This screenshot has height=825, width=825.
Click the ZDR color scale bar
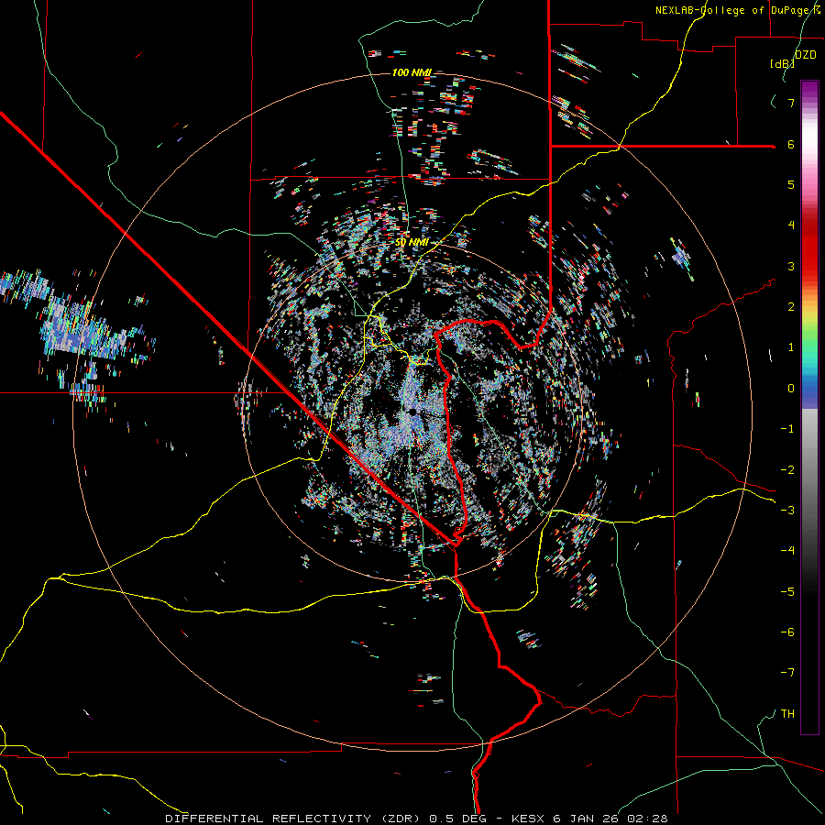[809, 407]
